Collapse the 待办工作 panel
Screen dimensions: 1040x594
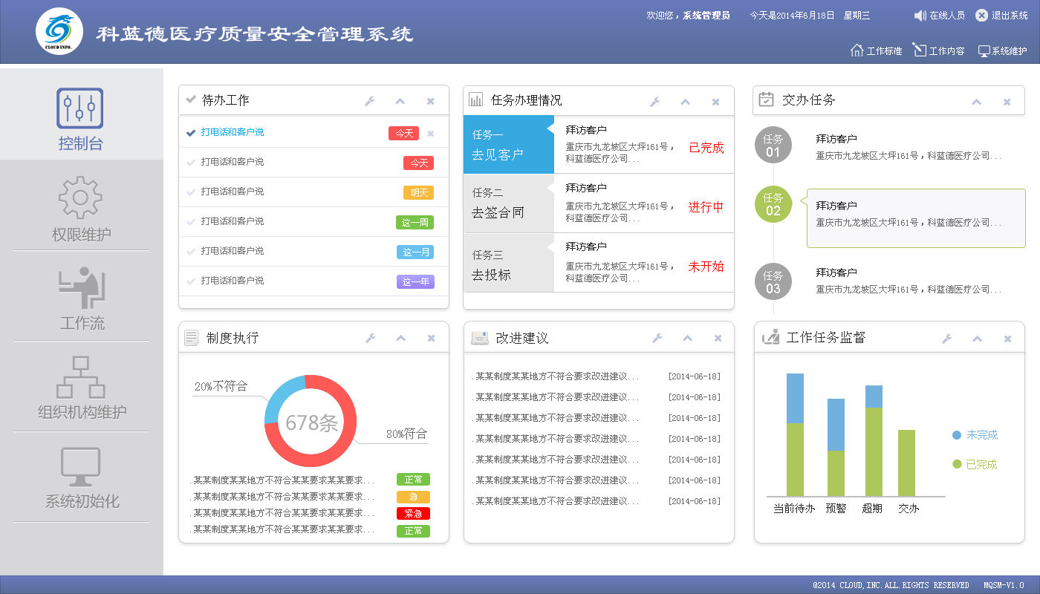[x=400, y=102]
